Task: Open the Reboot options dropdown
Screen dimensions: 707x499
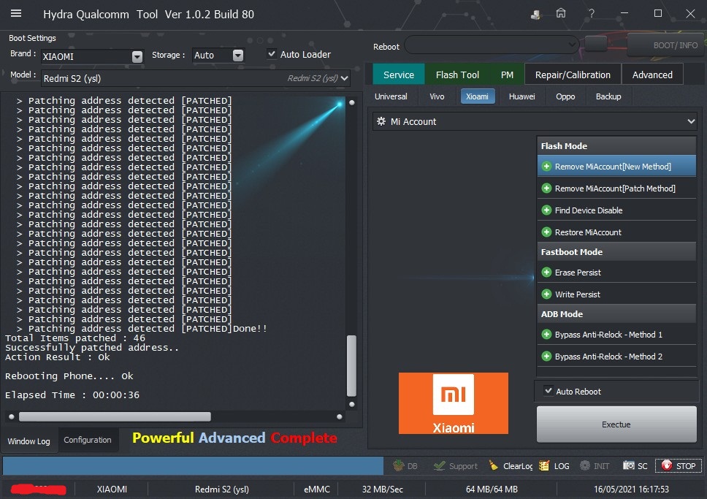Action: pyautogui.click(x=492, y=45)
